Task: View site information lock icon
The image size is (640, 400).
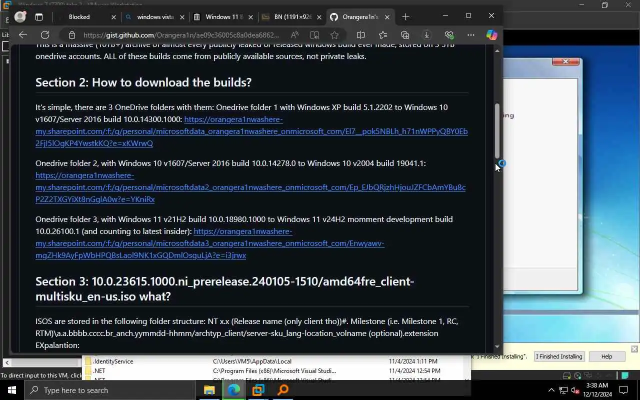Action: tap(72, 35)
